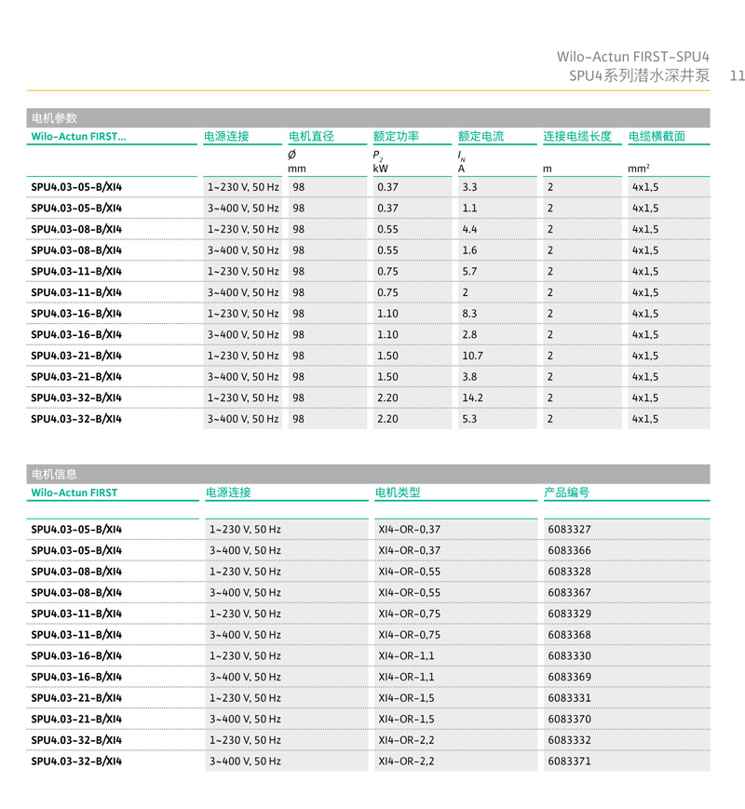This screenshot has height=809, width=745.
Task: Click the subtitle SPU4系列潜水深井泵
Action: (x=639, y=75)
